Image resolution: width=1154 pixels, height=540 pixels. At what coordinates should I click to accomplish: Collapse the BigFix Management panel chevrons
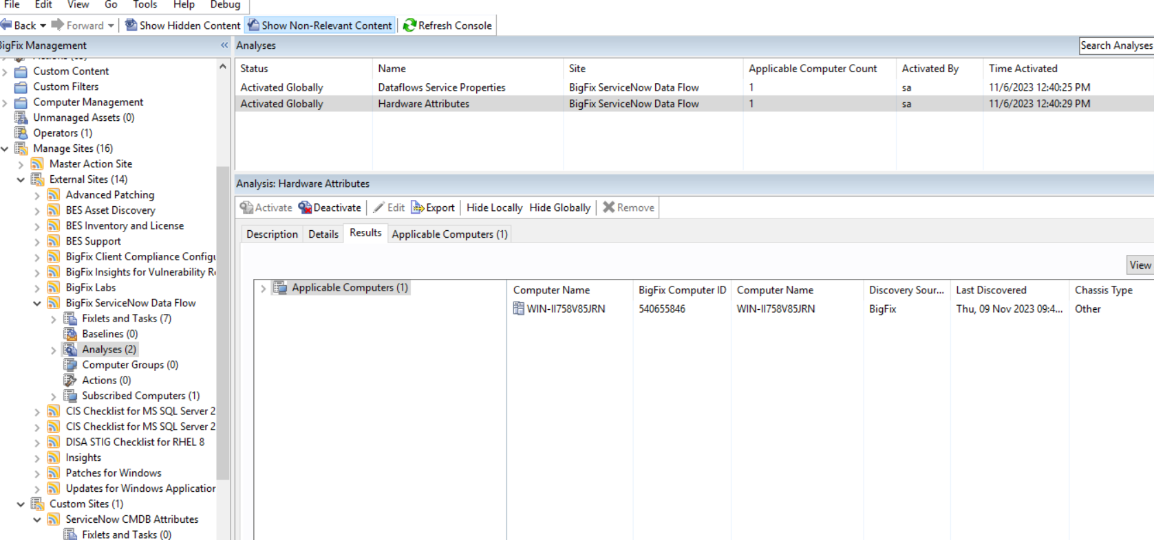coord(224,45)
